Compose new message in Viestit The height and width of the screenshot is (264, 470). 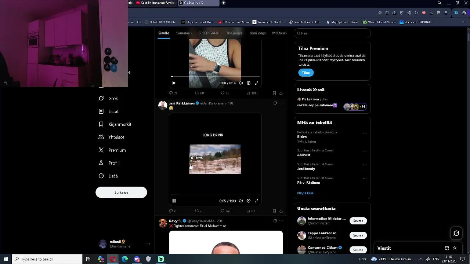click(x=447, y=248)
